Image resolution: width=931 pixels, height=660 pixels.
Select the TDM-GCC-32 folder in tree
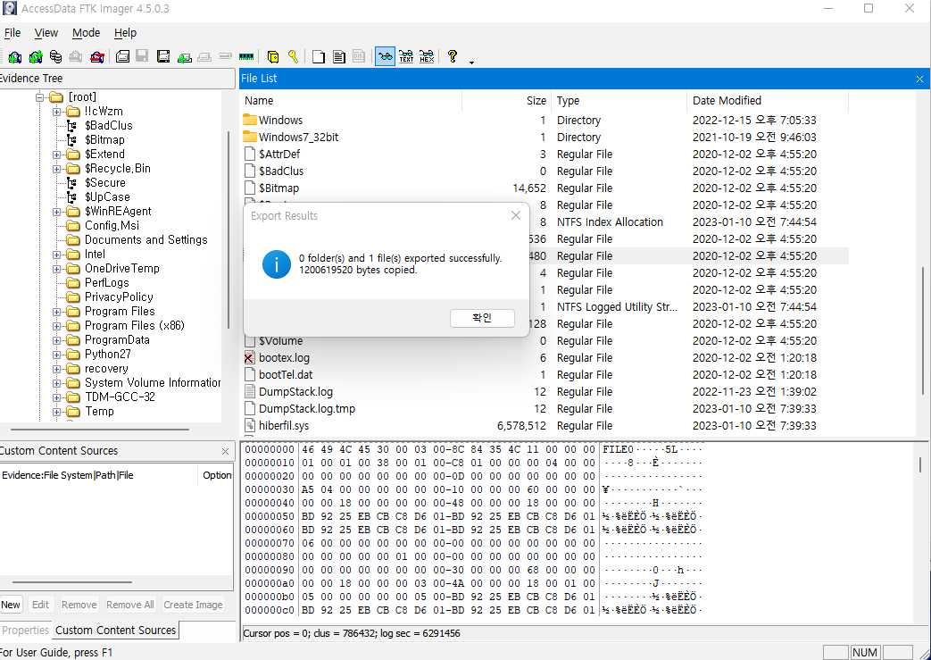pyautogui.click(x=120, y=397)
